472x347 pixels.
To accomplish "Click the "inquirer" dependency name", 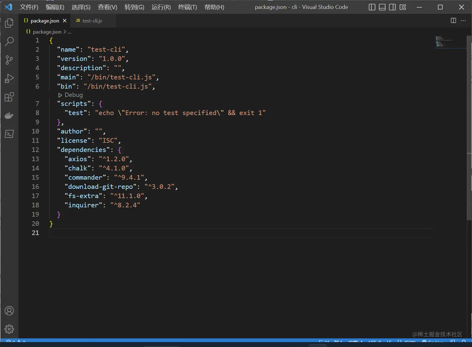I will coord(83,205).
